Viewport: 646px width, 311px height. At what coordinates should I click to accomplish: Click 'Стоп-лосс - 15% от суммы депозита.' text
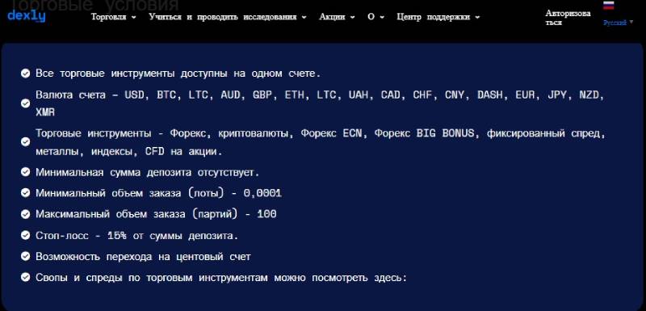point(136,236)
